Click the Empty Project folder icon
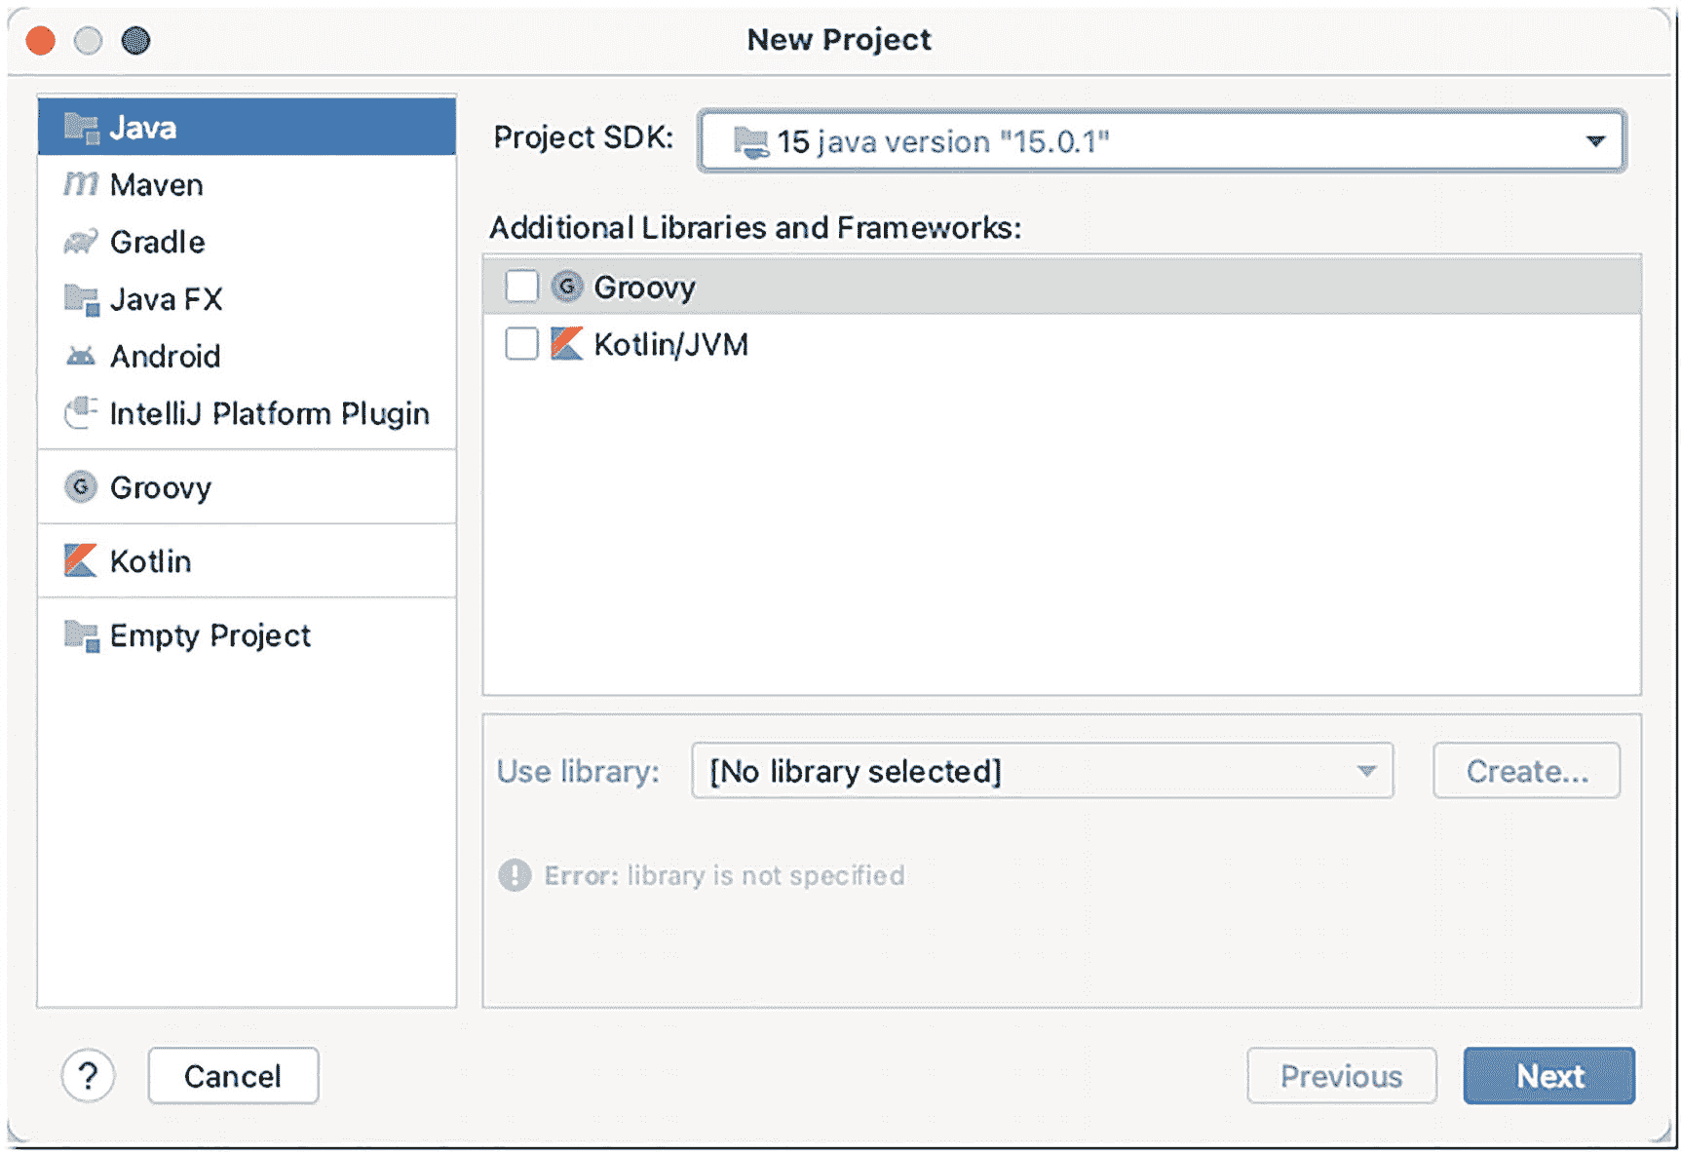The image size is (1681, 1152). (x=81, y=635)
